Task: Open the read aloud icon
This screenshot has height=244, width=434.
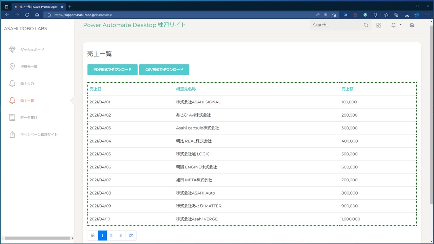Action: coord(318,15)
